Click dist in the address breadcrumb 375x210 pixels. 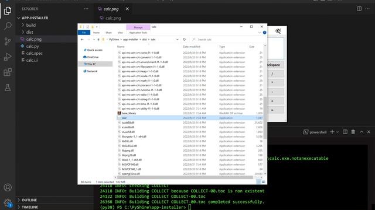144,40
